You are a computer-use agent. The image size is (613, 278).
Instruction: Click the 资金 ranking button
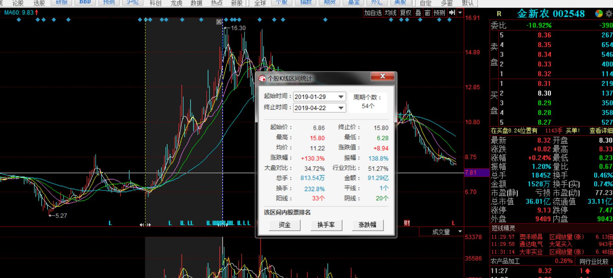[x=284, y=225]
